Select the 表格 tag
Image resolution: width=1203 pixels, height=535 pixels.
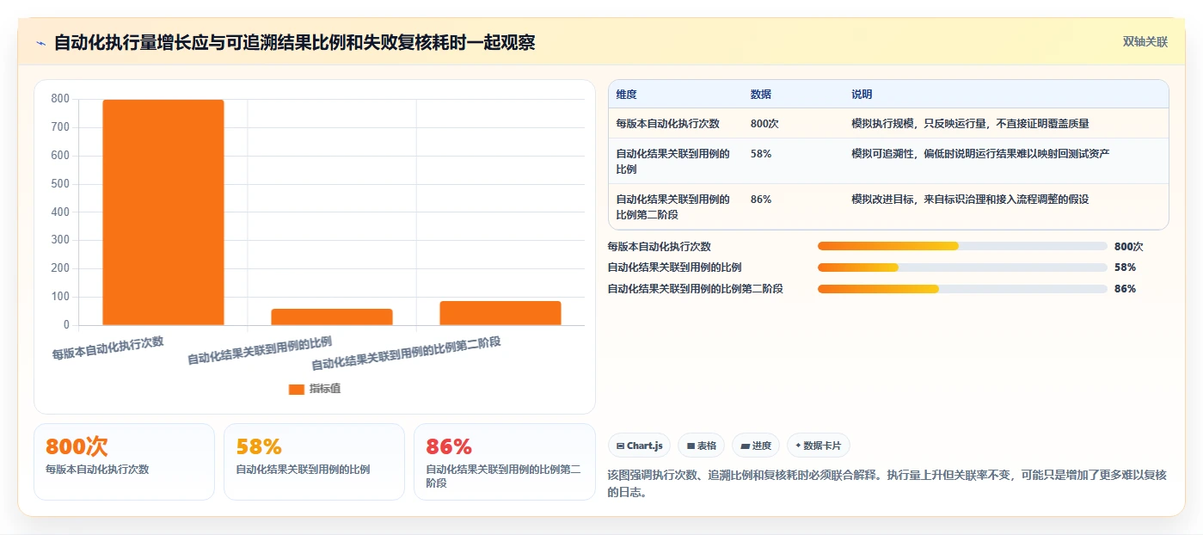[702, 446]
